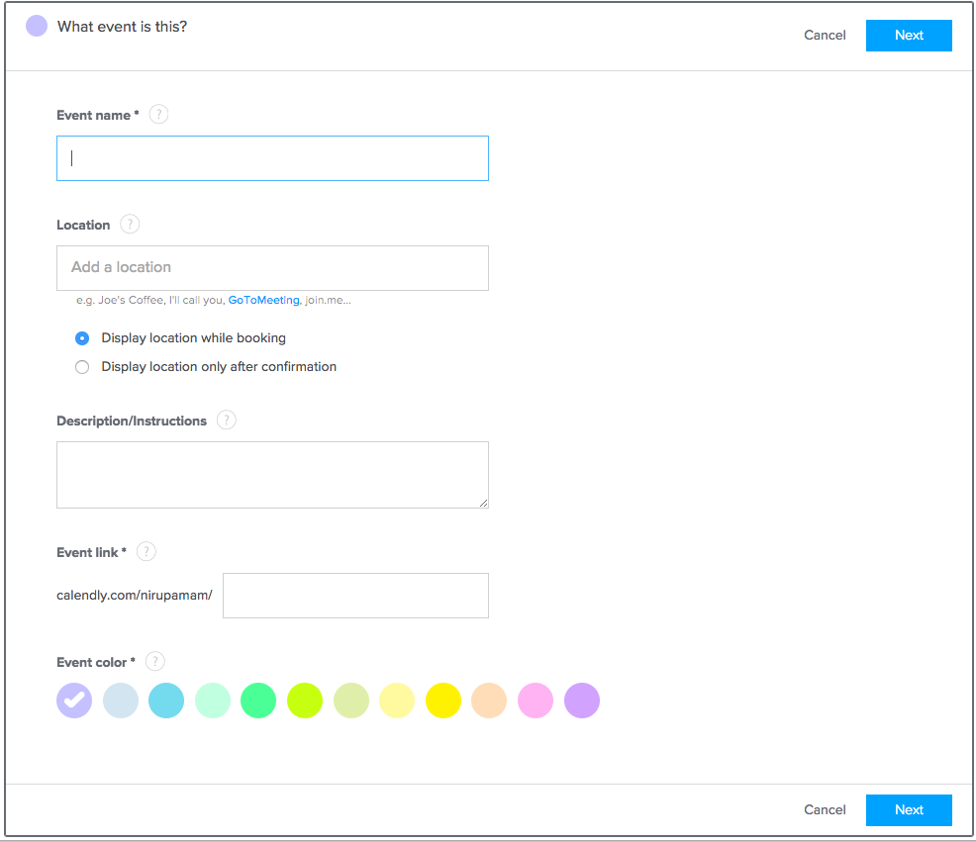Click Cancel in the footer
The width and height of the screenshot is (976, 842).
(825, 809)
